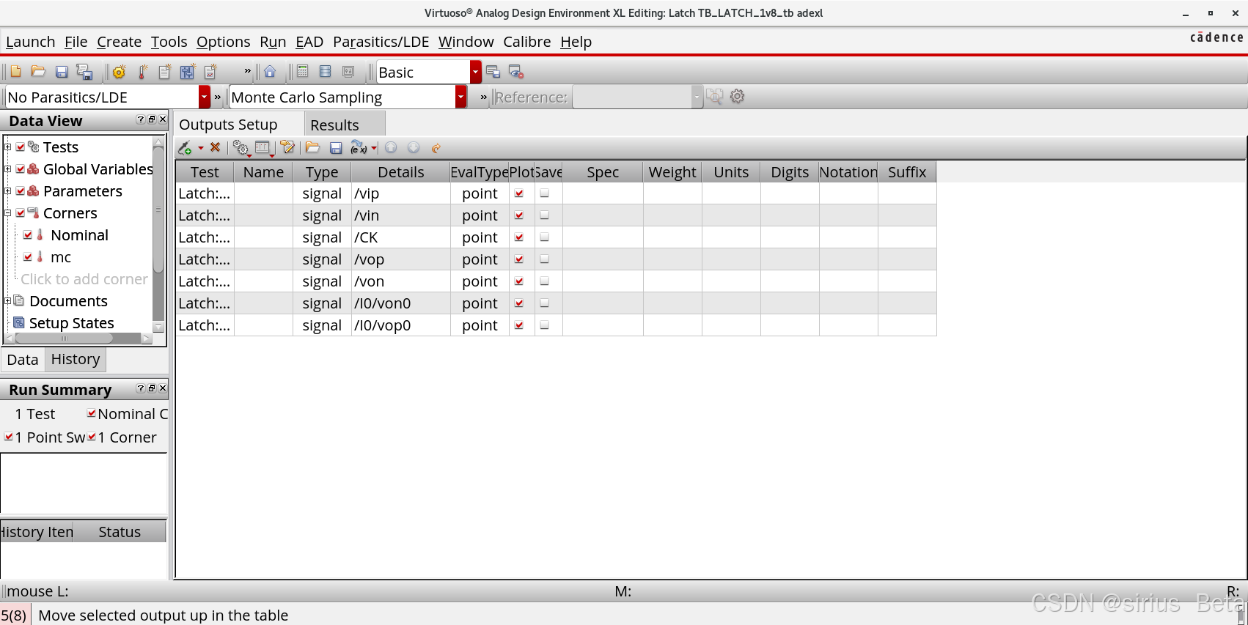This screenshot has height=625, width=1248.
Task: Click the blue stacked database icon
Action: tap(326, 72)
